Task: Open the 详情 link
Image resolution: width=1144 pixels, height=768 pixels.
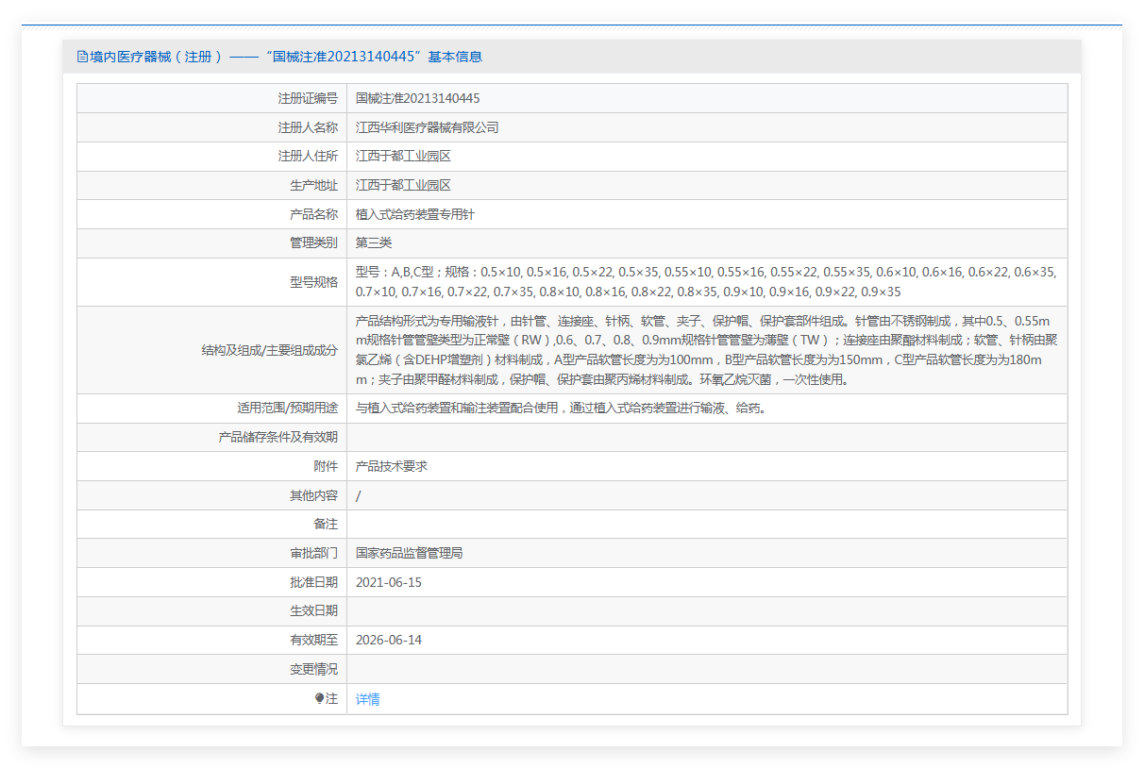Action: (x=368, y=699)
